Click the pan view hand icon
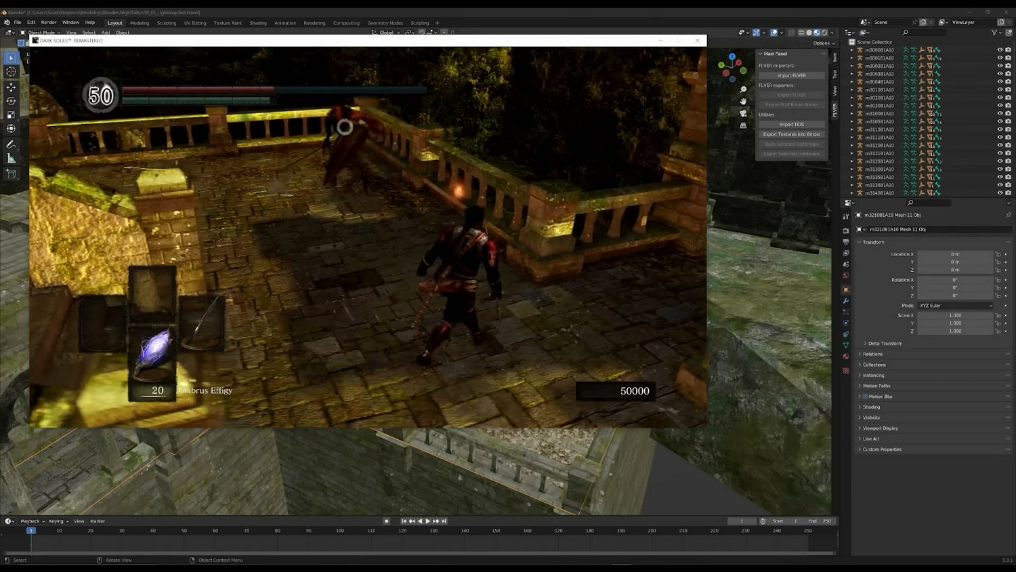Screen dimensions: 1016x572 pyautogui.click(x=743, y=101)
